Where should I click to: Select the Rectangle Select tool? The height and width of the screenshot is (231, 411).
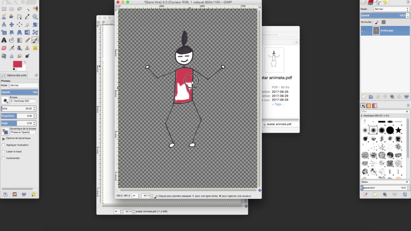[4, 9]
